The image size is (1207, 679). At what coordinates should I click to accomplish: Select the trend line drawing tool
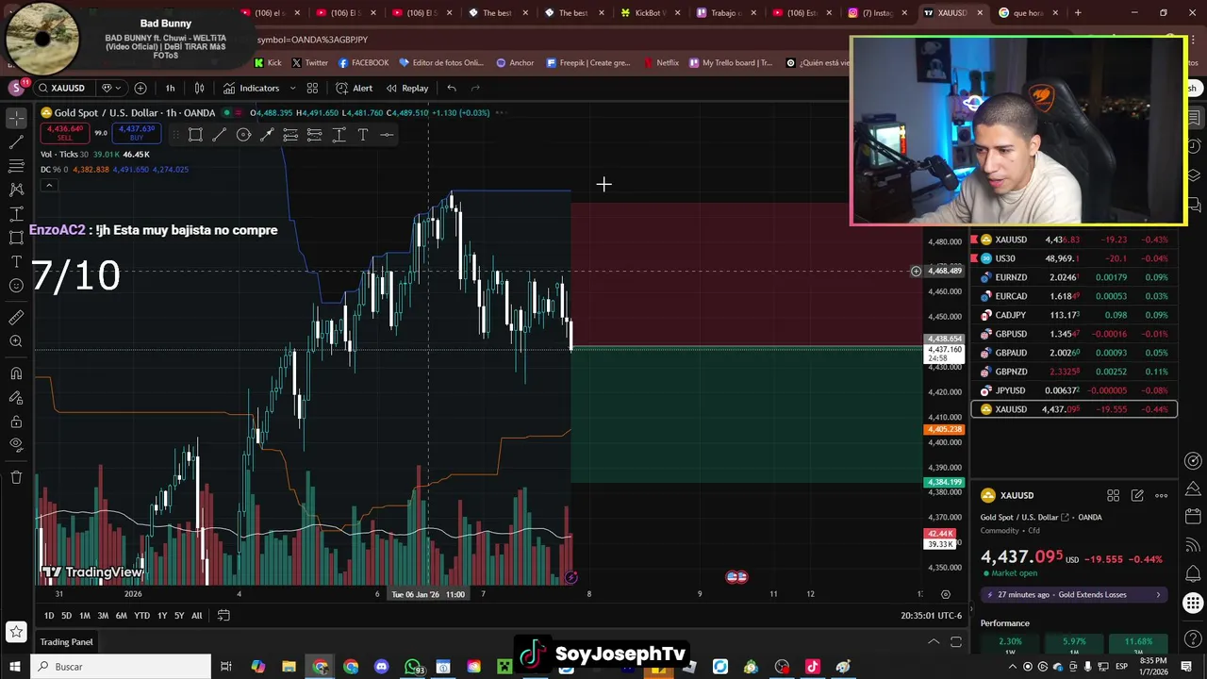click(x=16, y=141)
